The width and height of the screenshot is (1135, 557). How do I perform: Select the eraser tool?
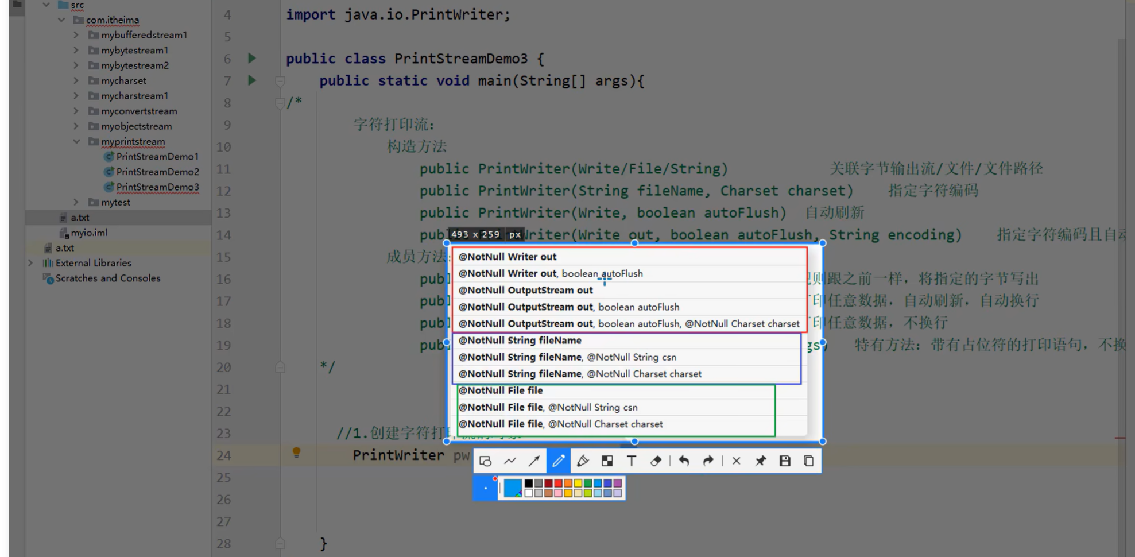point(656,460)
